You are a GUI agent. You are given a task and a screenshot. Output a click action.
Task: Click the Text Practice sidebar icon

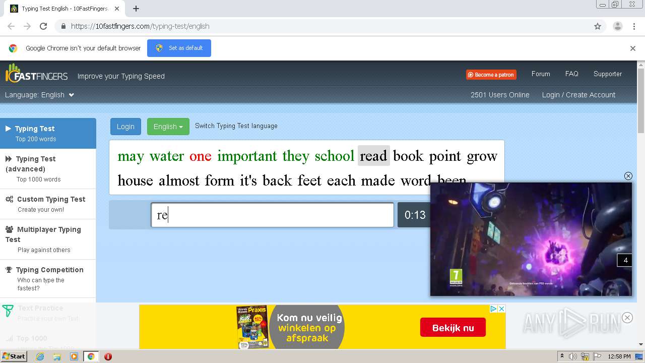[x=8, y=311]
